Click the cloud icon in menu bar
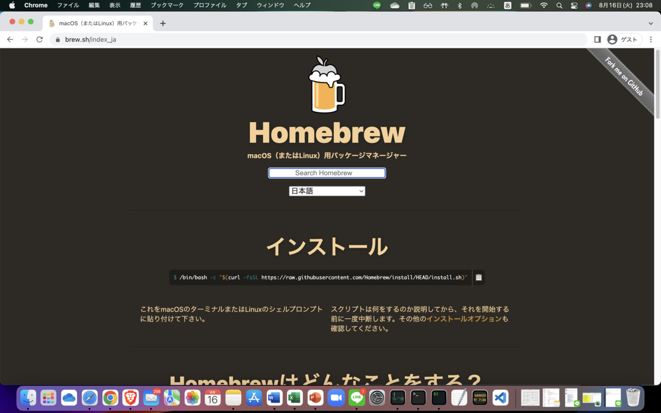The width and height of the screenshot is (661, 413). pyautogui.click(x=394, y=6)
